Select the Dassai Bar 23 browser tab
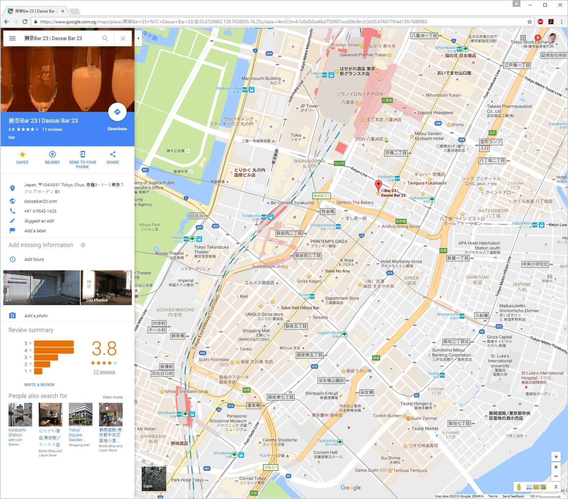568x499 pixels. (36, 11)
